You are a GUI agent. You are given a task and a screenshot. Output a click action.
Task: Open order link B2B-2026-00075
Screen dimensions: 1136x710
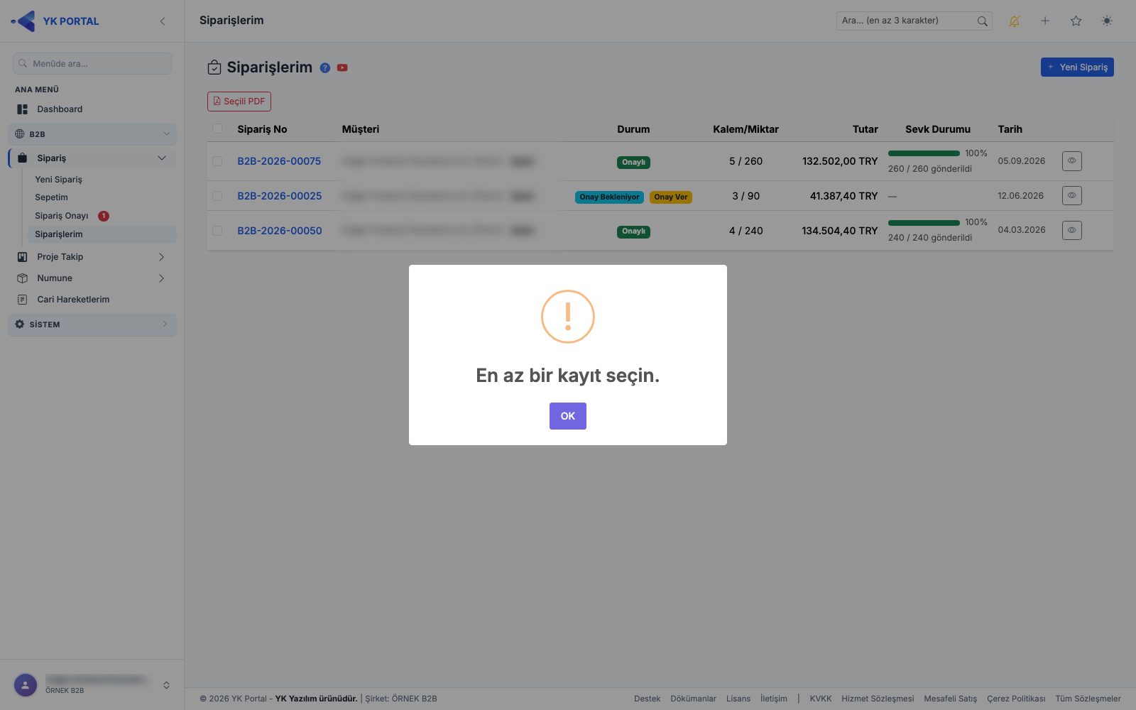pyautogui.click(x=279, y=161)
